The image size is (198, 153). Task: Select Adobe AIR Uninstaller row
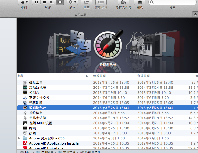(107, 148)
